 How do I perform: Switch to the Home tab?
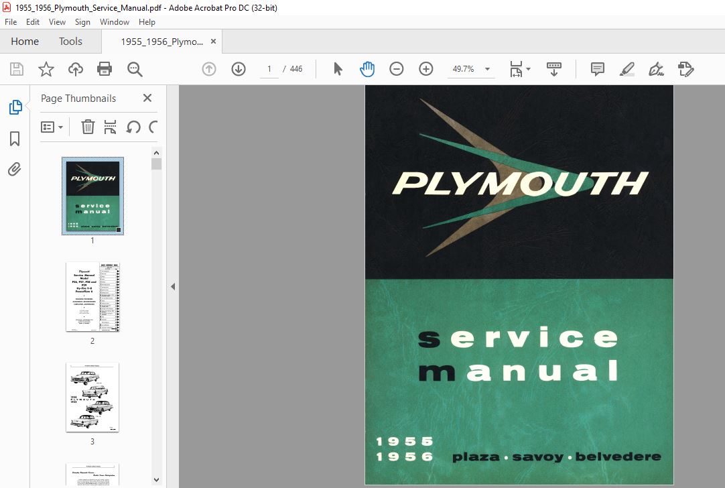[x=25, y=42]
